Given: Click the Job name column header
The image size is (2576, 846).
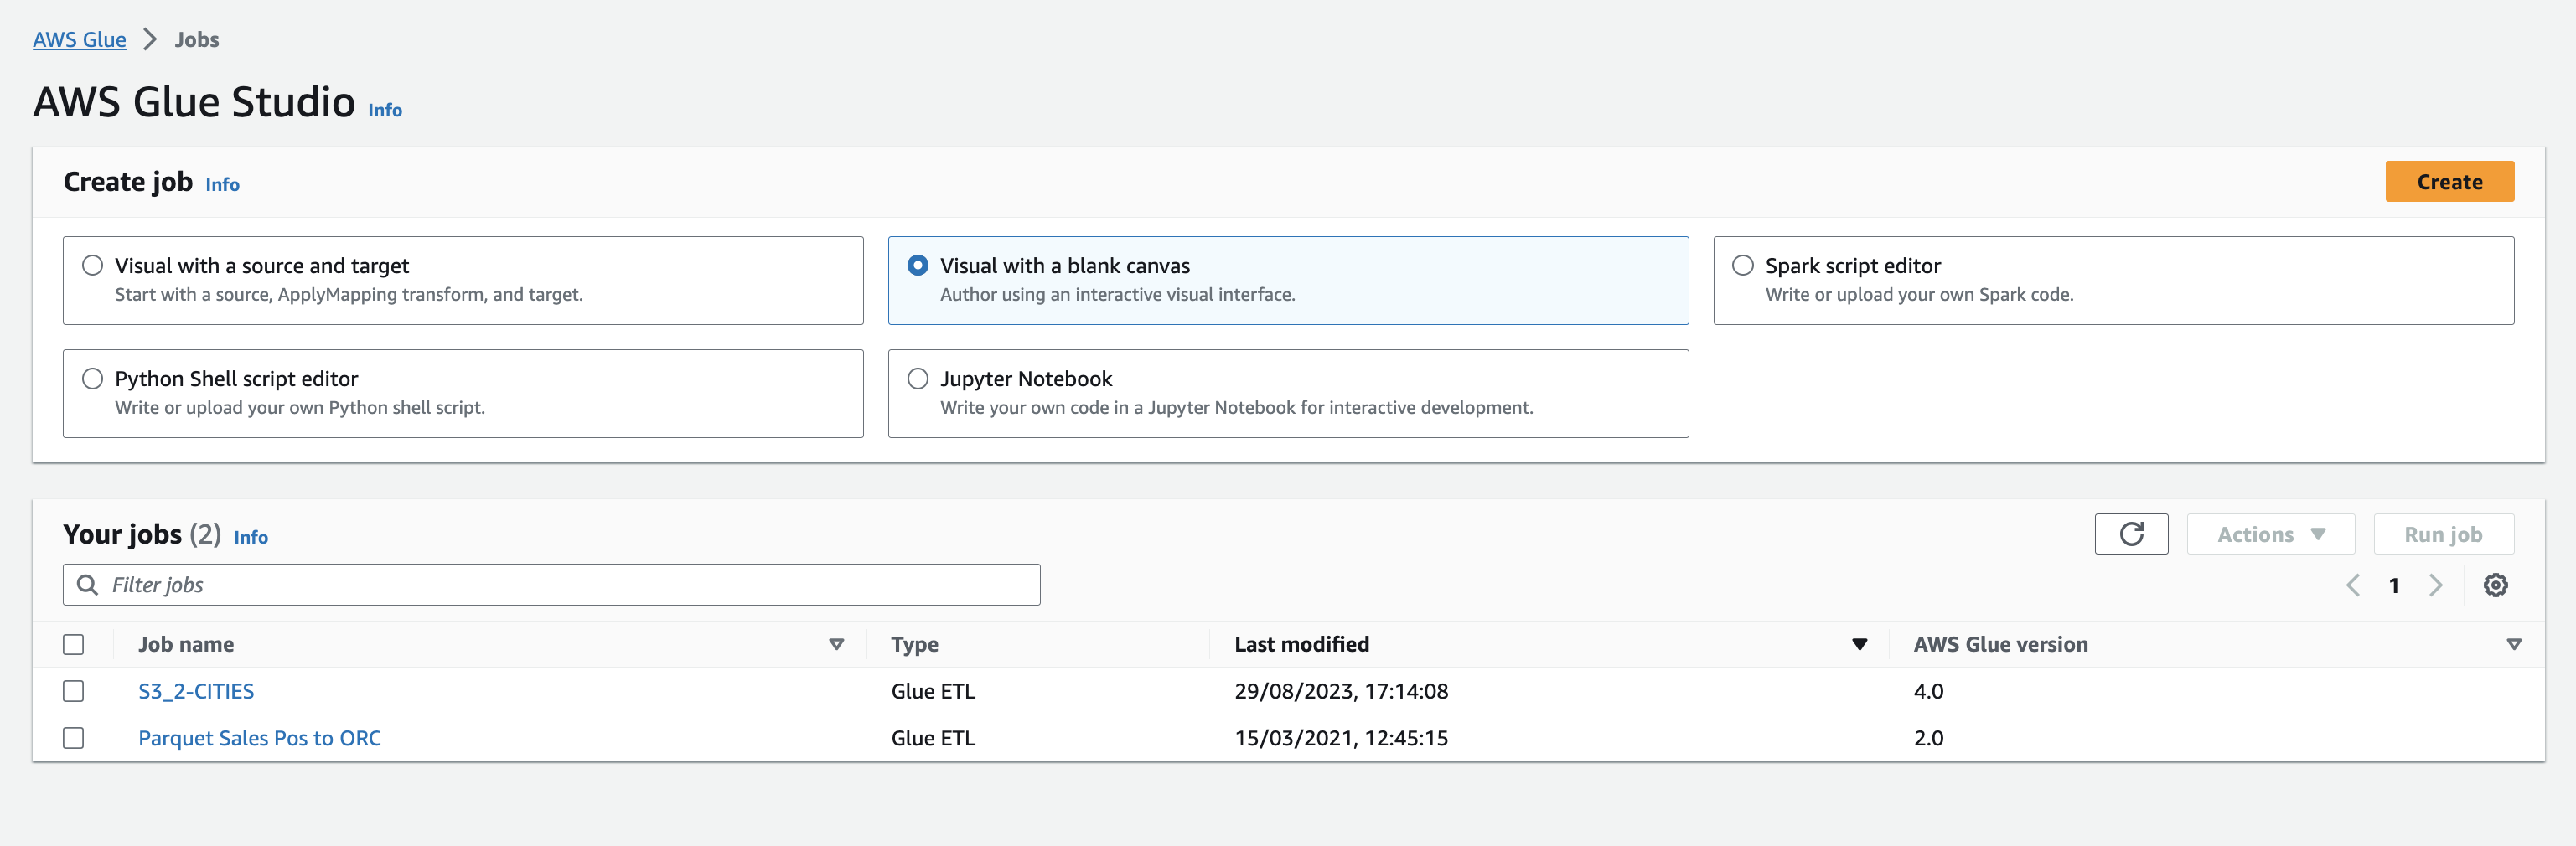Looking at the screenshot, I should [186, 644].
